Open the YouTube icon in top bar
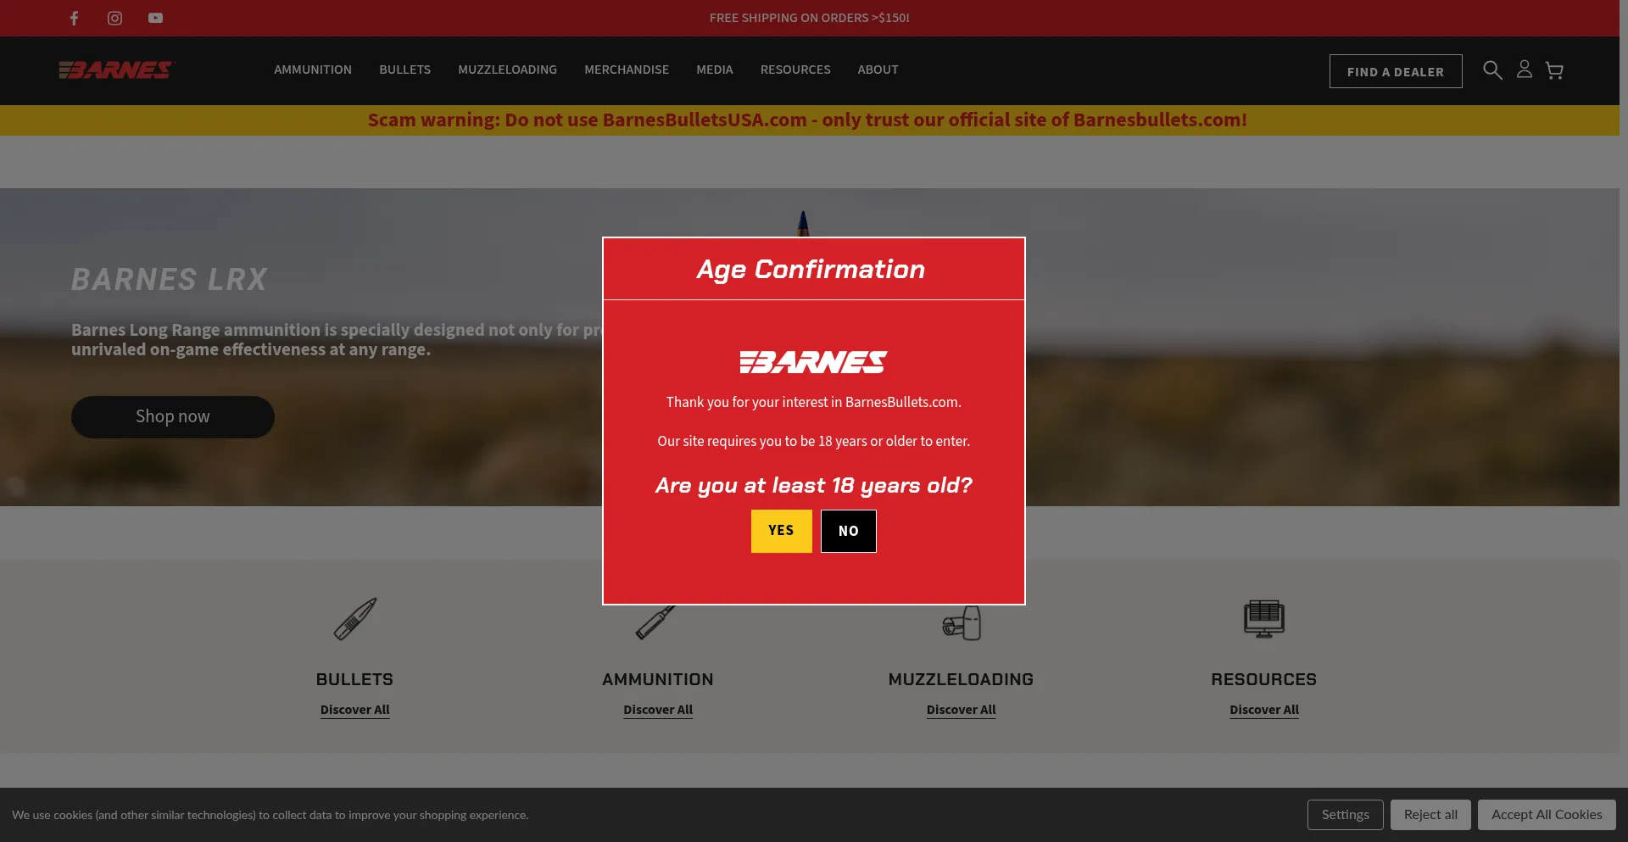 (155, 18)
